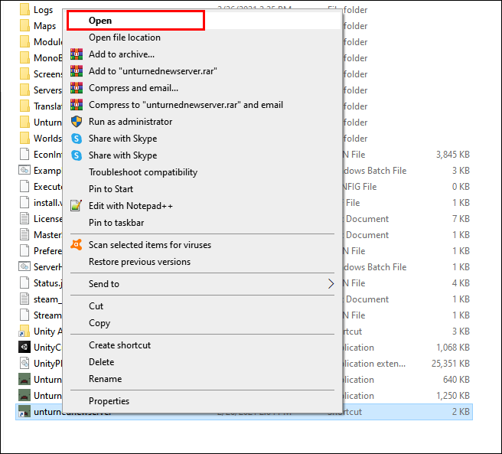The width and height of the screenshot is (502, 454).
Task: Choose Open in the context menu
Action: tap(100, 21)
